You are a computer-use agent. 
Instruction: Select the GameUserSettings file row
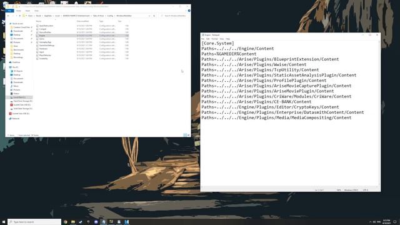82,46
